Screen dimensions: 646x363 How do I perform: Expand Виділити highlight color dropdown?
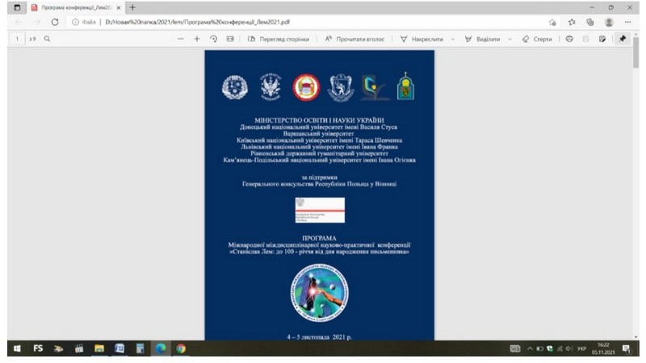click(x=510, y=39)
